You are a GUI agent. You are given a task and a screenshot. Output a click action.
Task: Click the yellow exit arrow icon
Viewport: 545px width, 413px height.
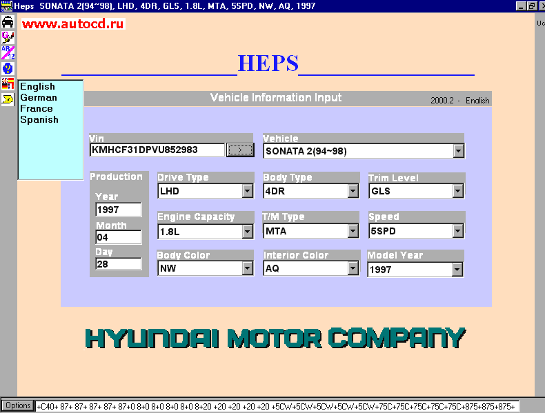pyautogui.click(x=8, y=100)
